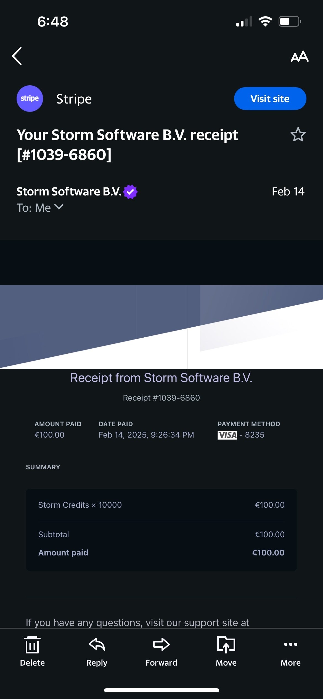
Task: Tap the Wi-Fi status icon
Action: pyautogui.click(x=265, y=21)
